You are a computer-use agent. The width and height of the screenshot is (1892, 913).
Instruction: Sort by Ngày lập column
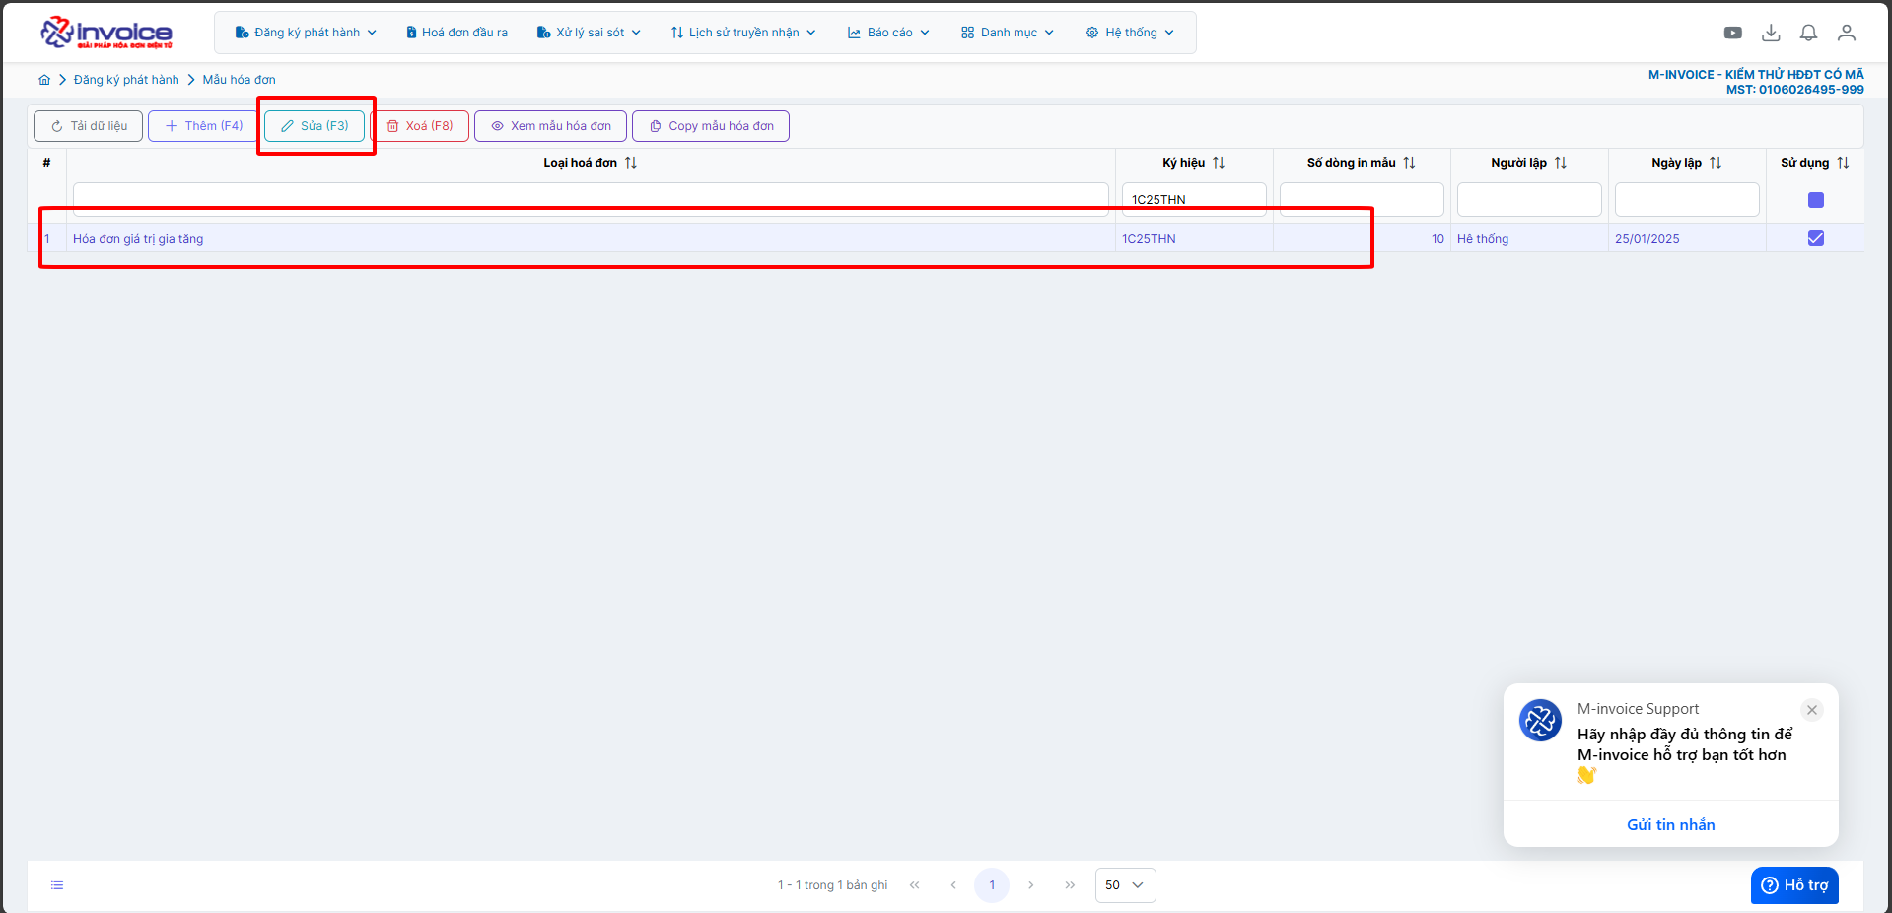(1716, 163)
